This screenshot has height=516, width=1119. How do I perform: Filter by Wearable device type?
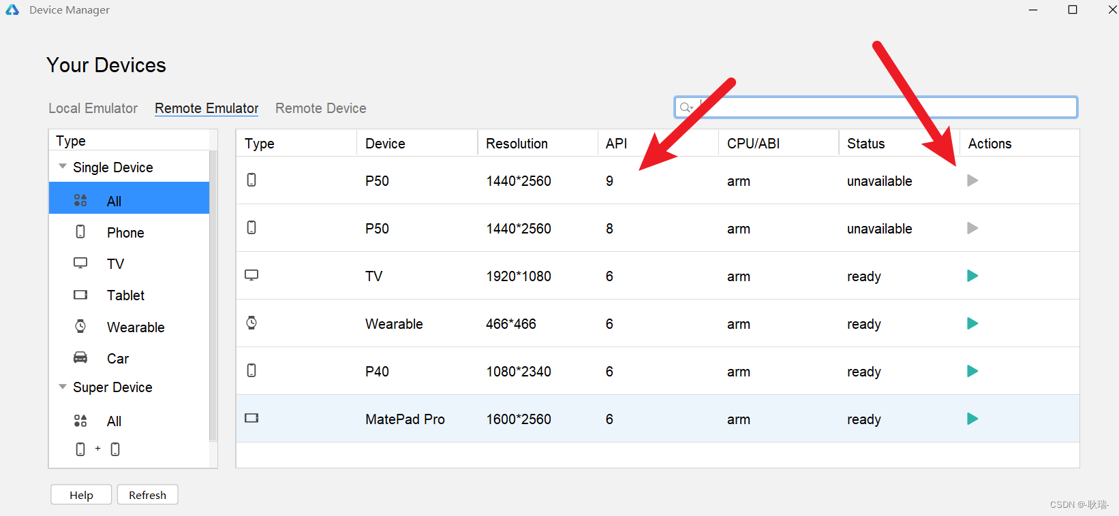pos(136,327)
